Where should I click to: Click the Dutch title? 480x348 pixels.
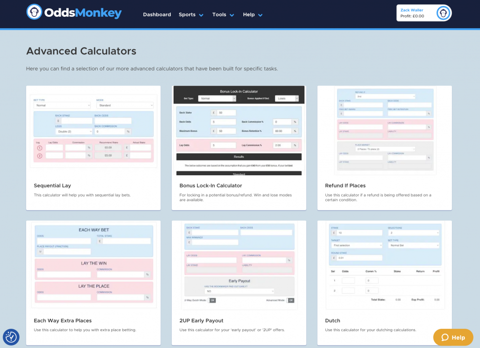pyautogui.click(x=332, y=320)
